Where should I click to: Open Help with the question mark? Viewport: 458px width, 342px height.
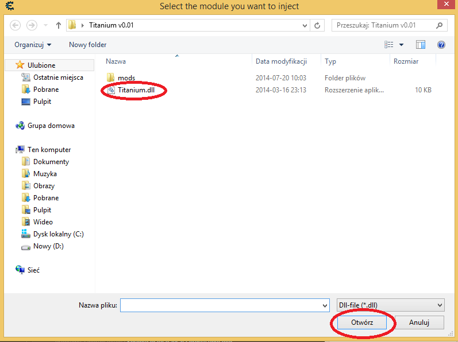(441, 45)
